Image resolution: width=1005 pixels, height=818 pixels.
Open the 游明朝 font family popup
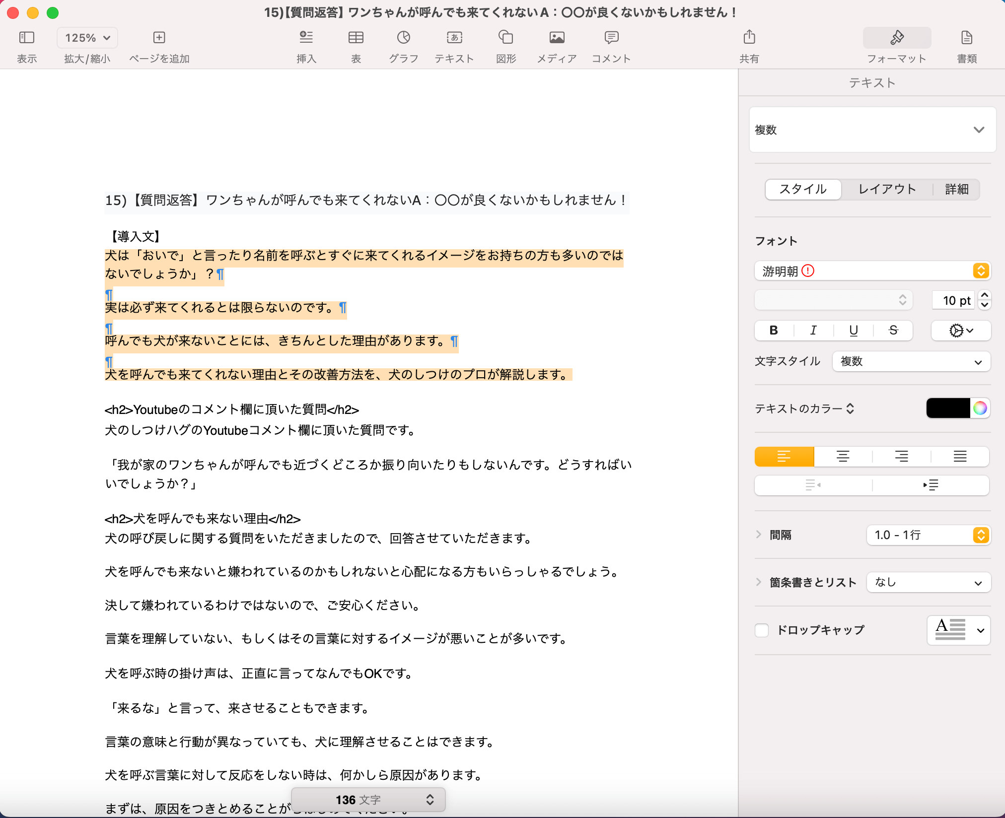872,271
